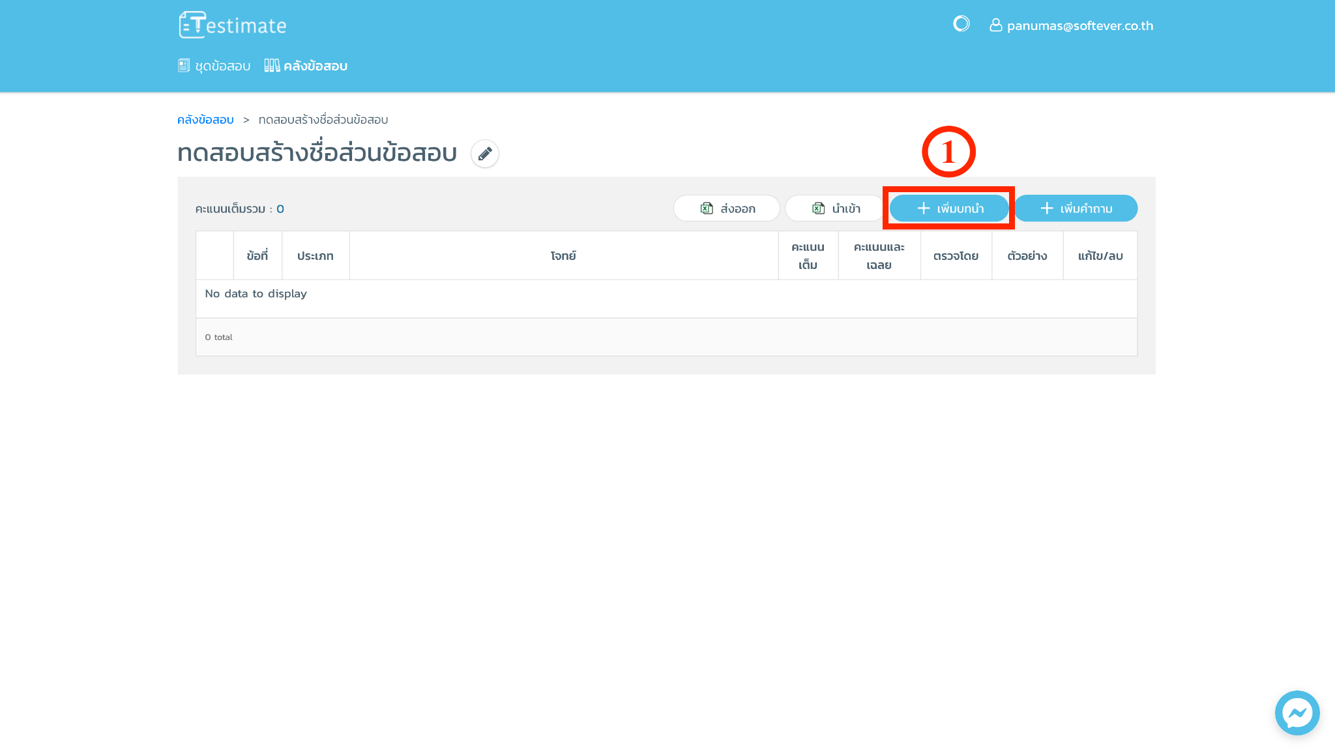
Task: Open the ชุดข้อสอบ menu tab
Action: pos(214,66)
